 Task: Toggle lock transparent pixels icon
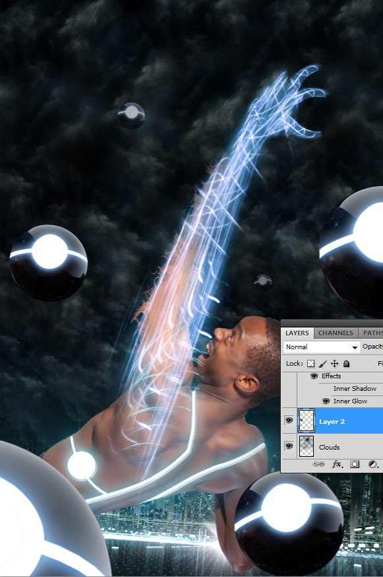click(x=311, y=364)
